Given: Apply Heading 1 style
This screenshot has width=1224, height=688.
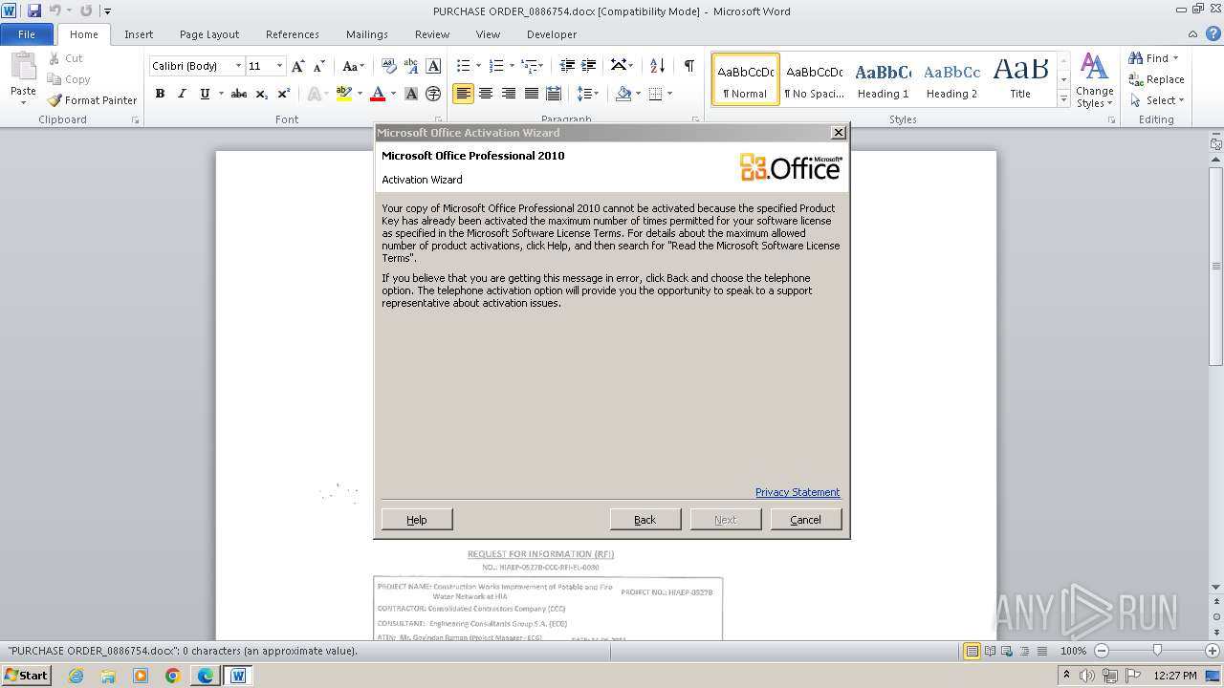Looking at the screenshot, I should click(x=883, y=79).
